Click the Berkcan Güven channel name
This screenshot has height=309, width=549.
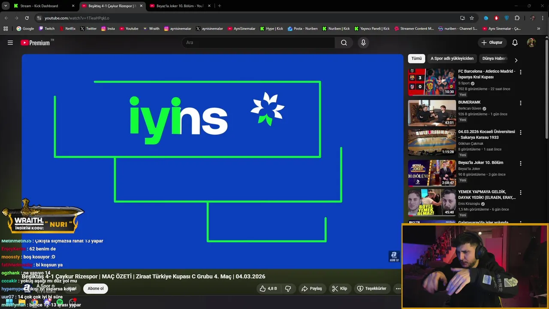click(x=470, y=109)
